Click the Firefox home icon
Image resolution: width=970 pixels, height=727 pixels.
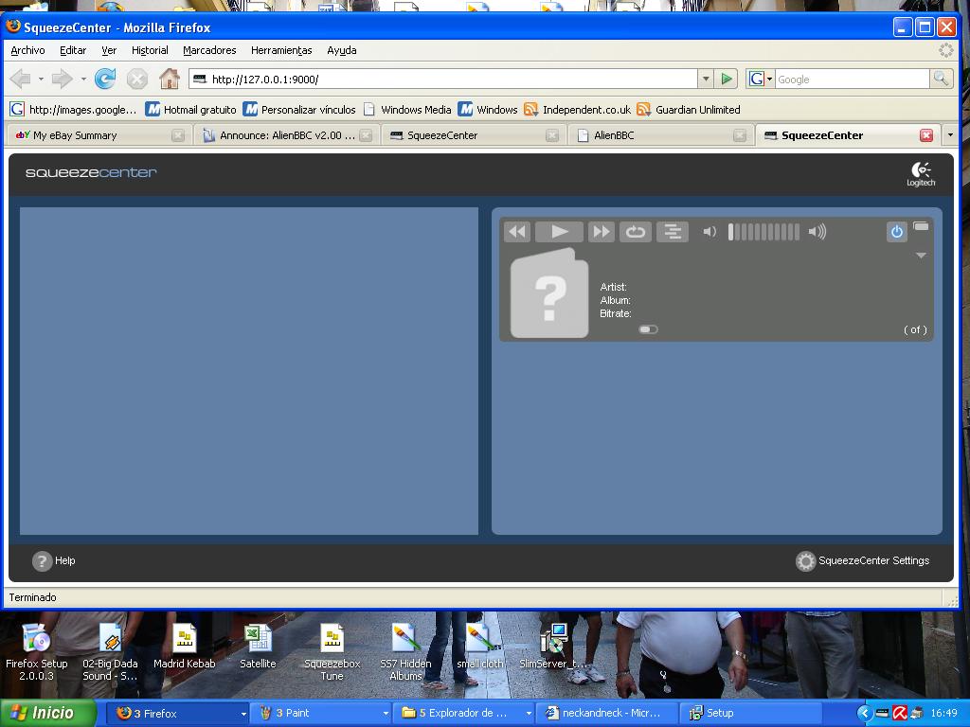click(169, 79)
